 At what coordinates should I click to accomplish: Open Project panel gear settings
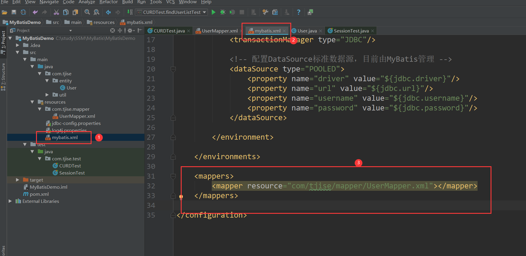pyautogui.click(x=131, y=30)
